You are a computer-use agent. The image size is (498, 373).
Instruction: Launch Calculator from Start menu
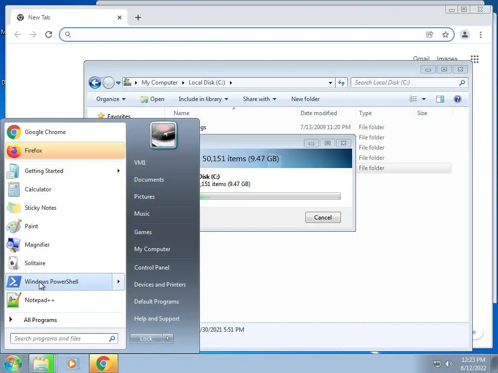click(65, 189)
